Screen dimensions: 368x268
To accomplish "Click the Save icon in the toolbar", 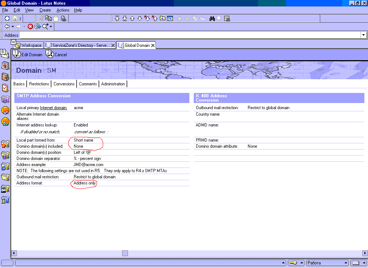I will [15, 18].
